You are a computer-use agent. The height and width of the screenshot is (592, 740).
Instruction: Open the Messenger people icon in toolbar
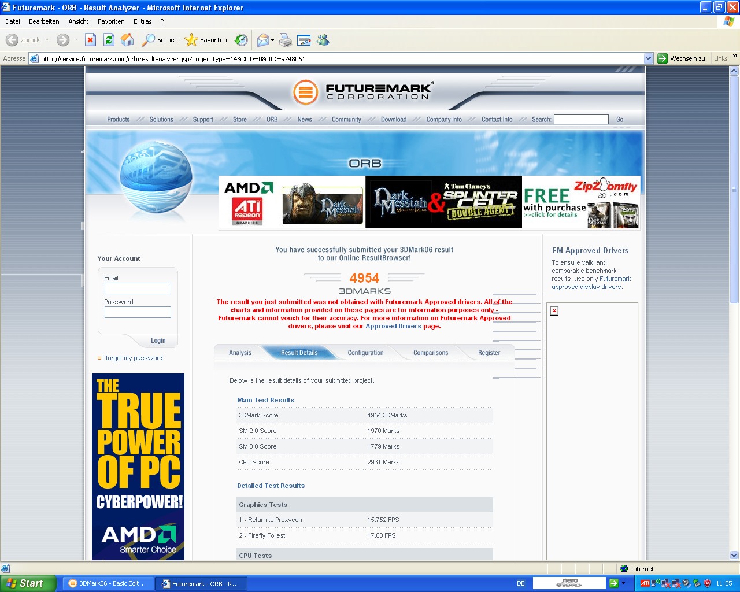[x=323, y=40]
